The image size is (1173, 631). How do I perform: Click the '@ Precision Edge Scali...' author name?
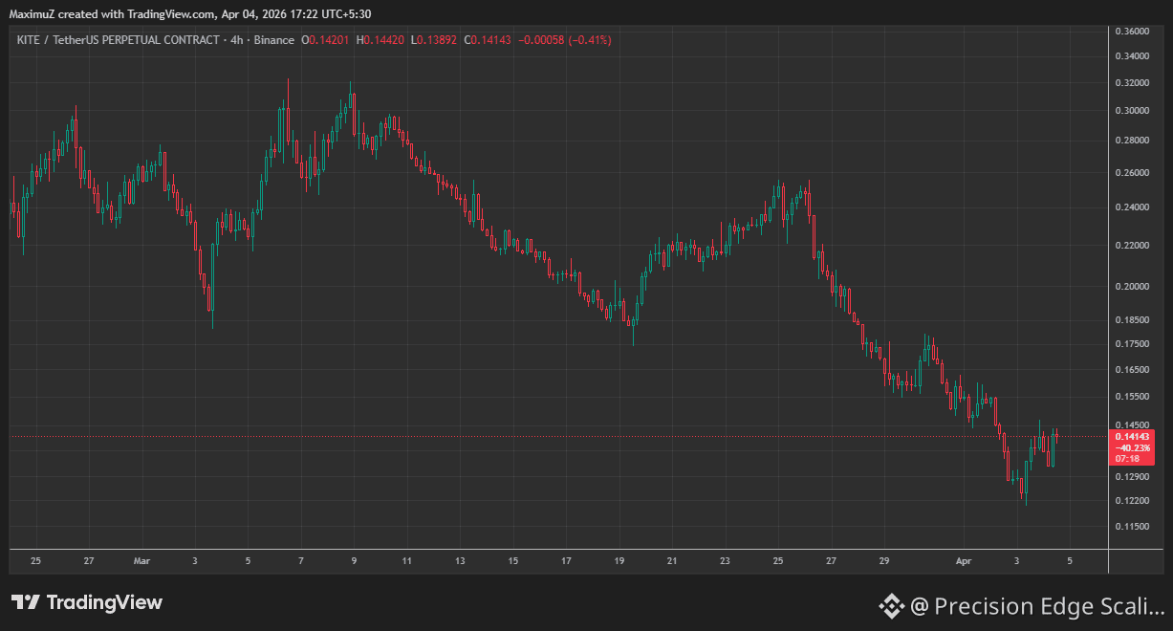tap(1037, 606)
